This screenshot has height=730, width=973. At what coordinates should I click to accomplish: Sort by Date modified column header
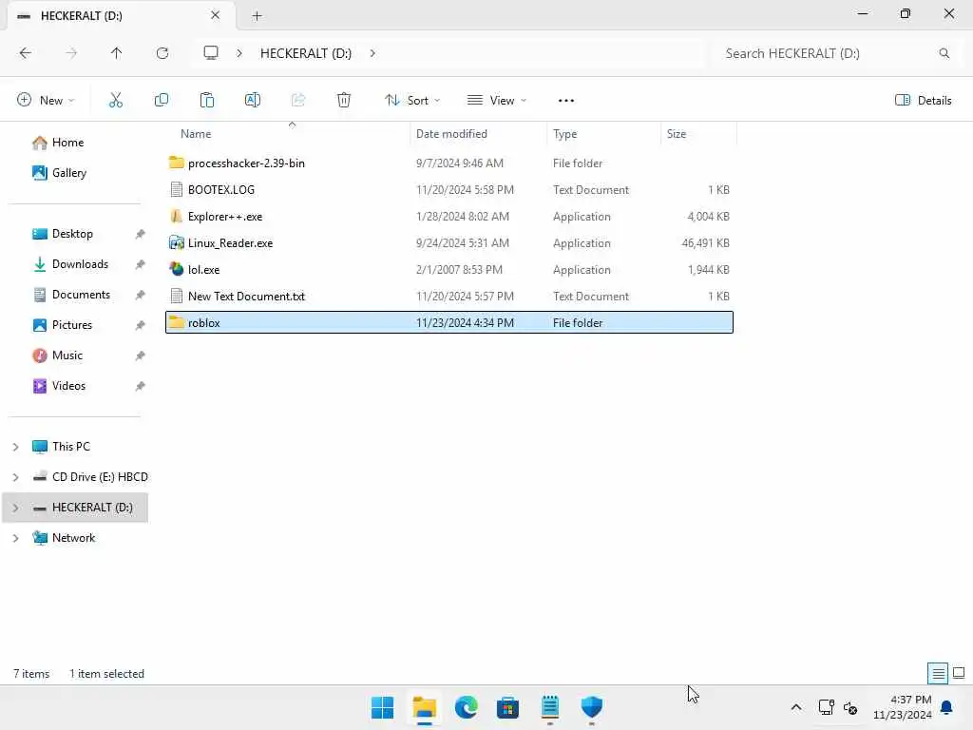pos(451,133)
